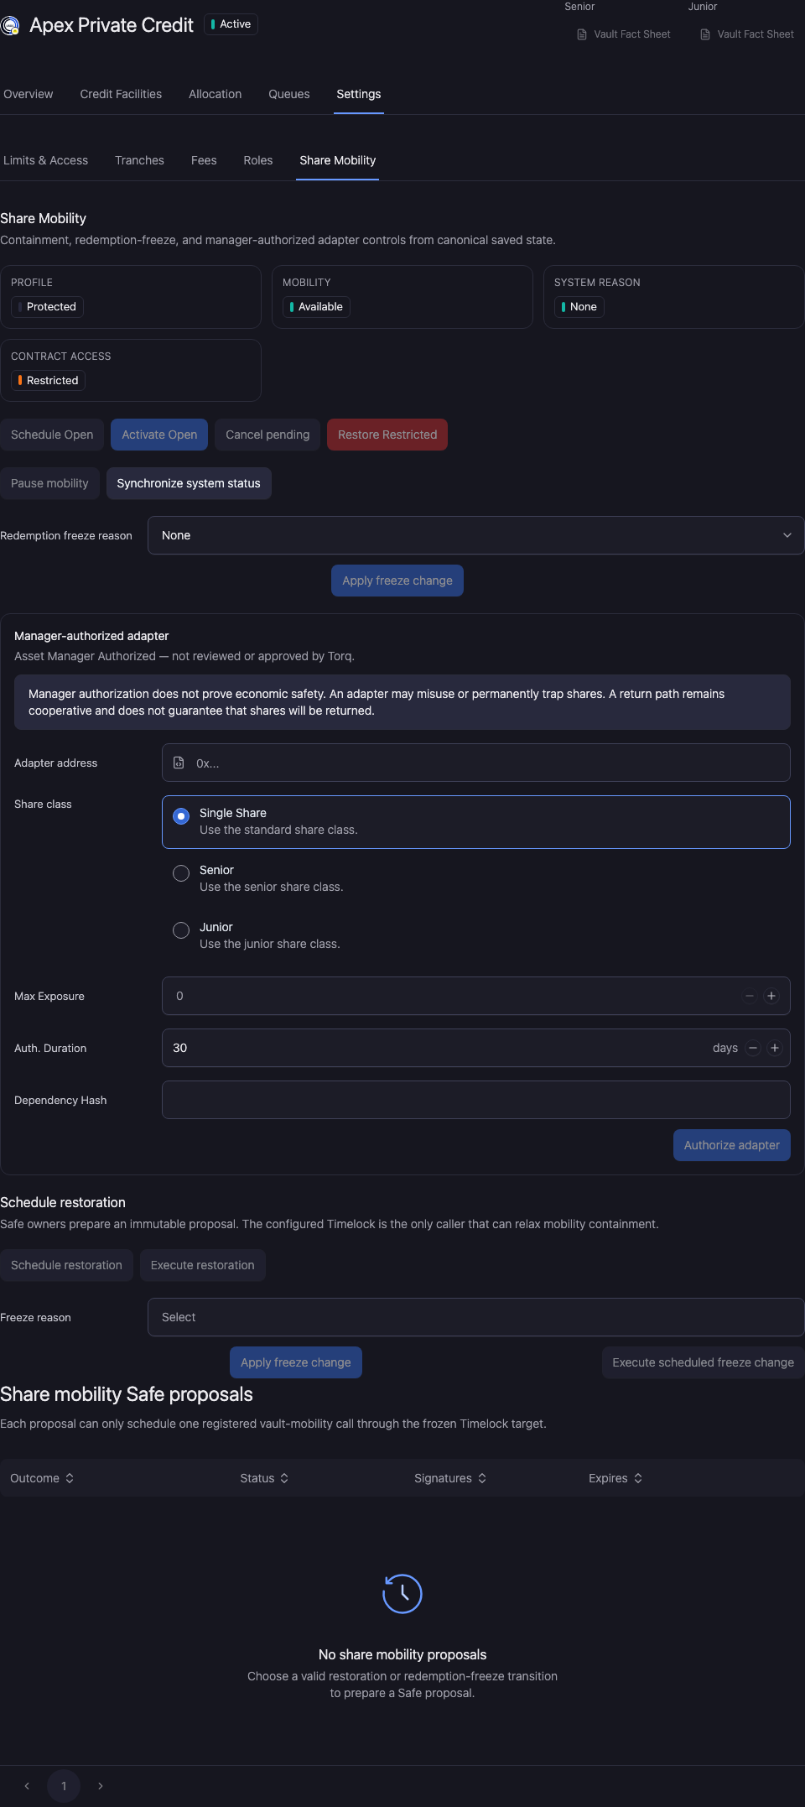Select the Senior share class radio

(x=181, y=873)
